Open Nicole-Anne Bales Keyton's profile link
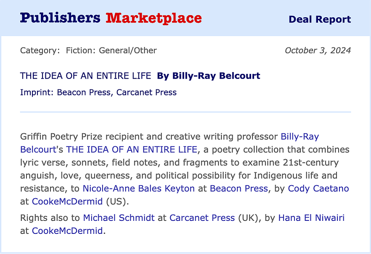Viewport: 371px width, 254px height. (x=139, y=189)
